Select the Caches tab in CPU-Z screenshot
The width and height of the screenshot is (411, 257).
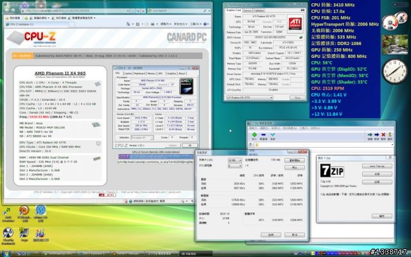[128, 73]
